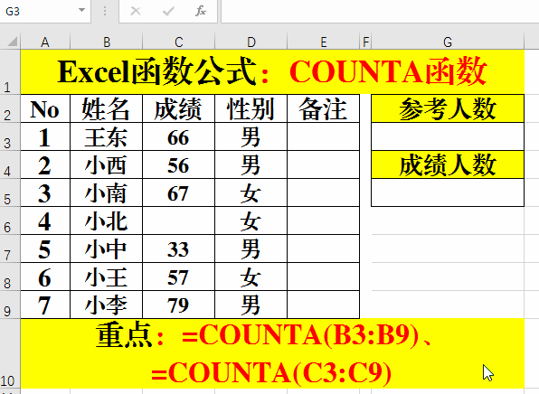Expand the Name Box dropdown arrow
539x394 pixels.
point(81,10)
